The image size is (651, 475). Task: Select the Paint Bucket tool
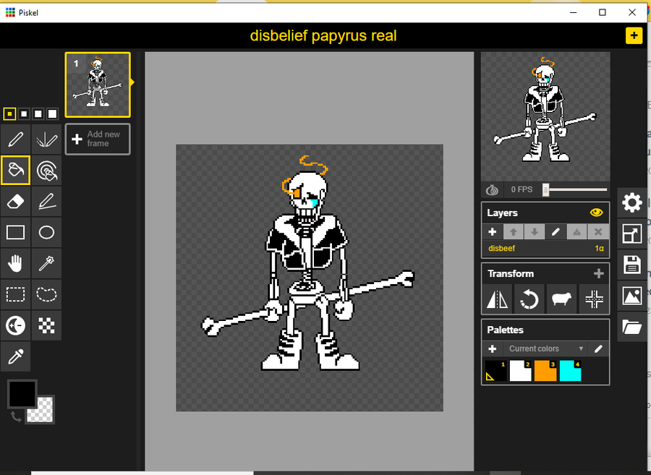click(15, 170)
